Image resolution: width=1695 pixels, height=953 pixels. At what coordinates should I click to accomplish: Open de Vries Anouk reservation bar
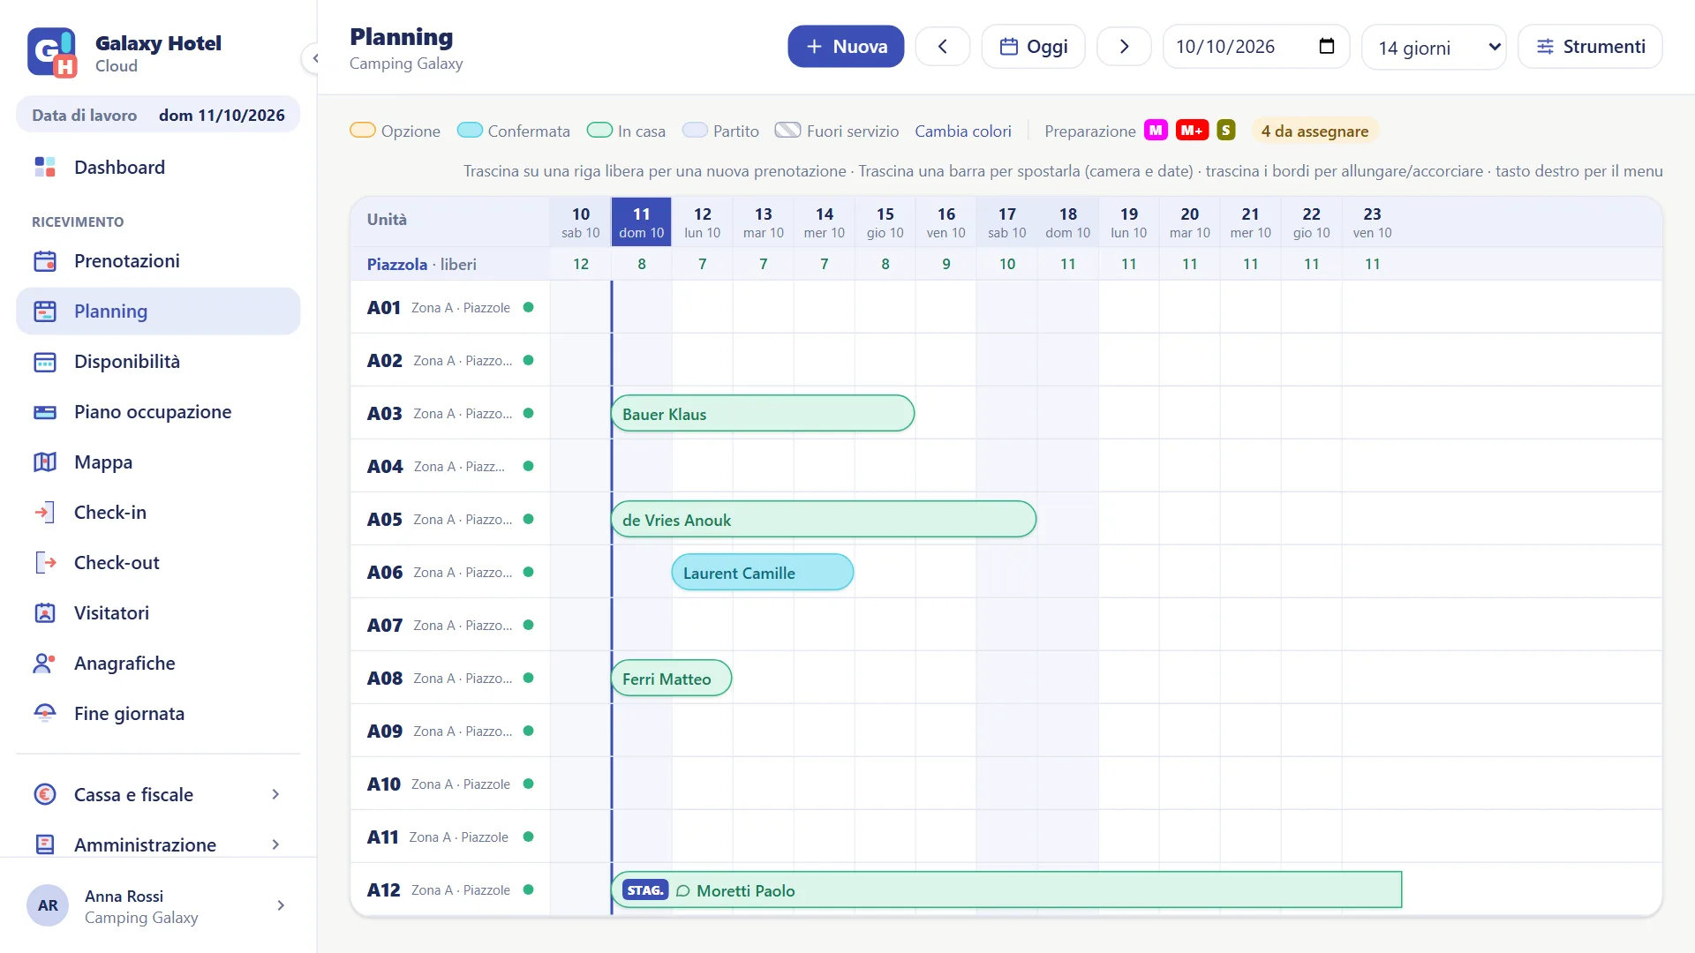click(x=824, y=520)
